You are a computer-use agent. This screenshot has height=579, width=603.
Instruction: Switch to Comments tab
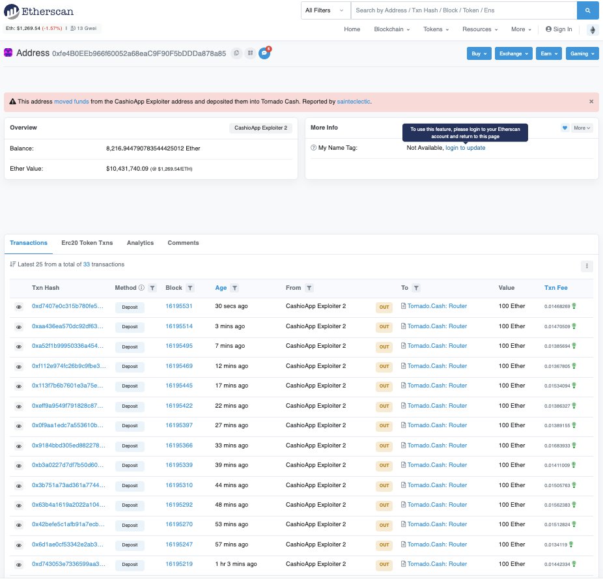pyautogui.click(x=183, y=243)
